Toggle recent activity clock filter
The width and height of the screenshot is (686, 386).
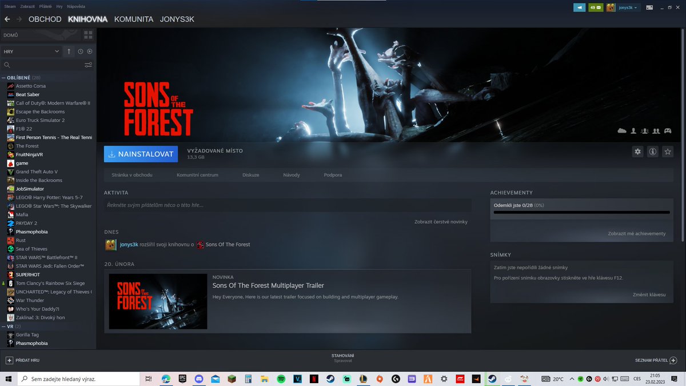coord(81,51)
